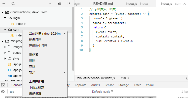Click the file tree vertical scrollbar
The width and height of the screenshot is (188, 98).
[73, 39]
